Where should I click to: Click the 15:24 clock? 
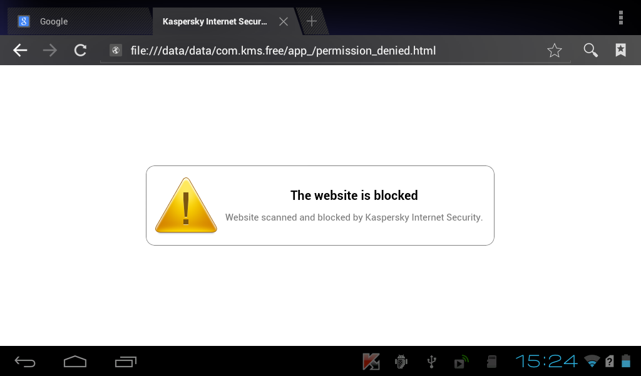tap(546, 361)
